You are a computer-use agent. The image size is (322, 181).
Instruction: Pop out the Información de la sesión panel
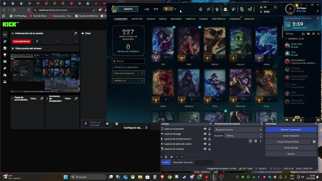[75, 33]
